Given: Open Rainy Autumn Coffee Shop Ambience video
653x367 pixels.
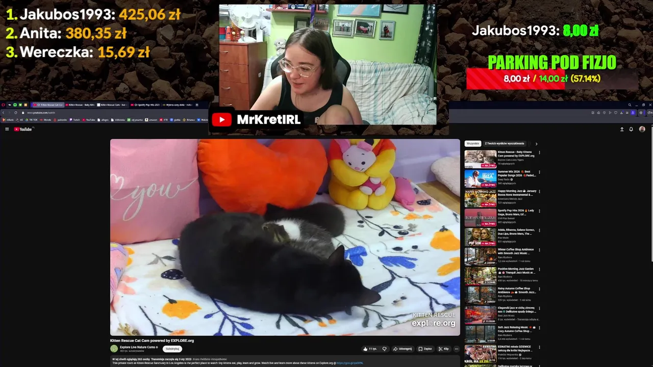Looking at the screenshot, I should (x=480, y=295).
